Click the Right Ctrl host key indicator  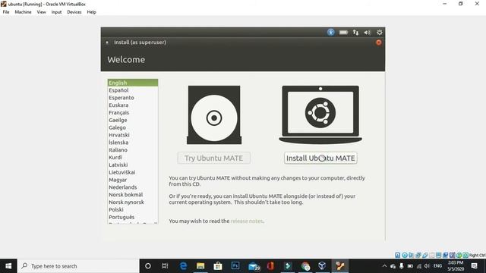point(478,255)
